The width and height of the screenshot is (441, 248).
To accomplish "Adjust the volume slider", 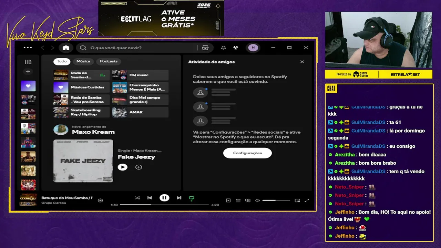I will 276,200.
